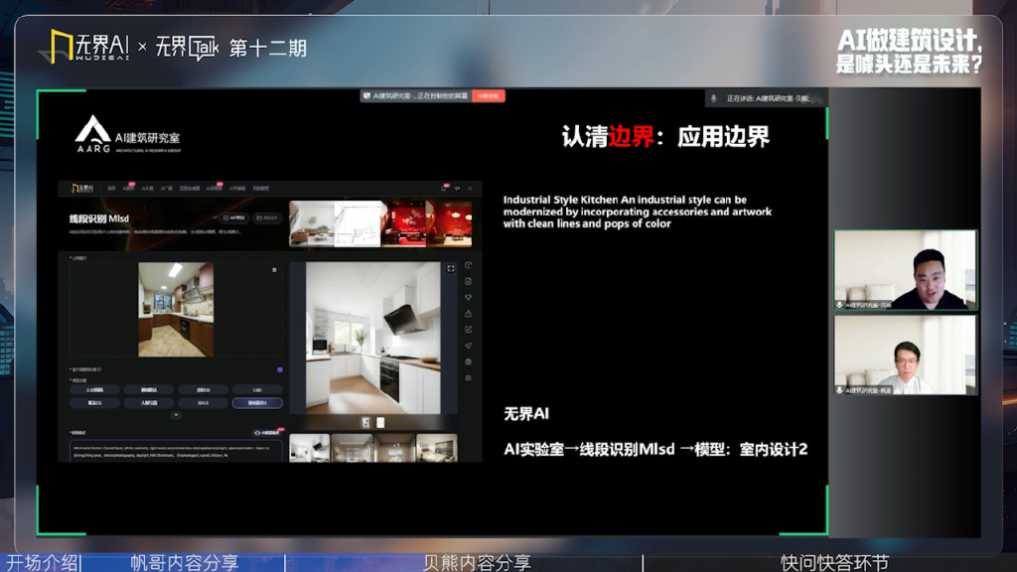Click the first red room banner example image

point(403,223)
